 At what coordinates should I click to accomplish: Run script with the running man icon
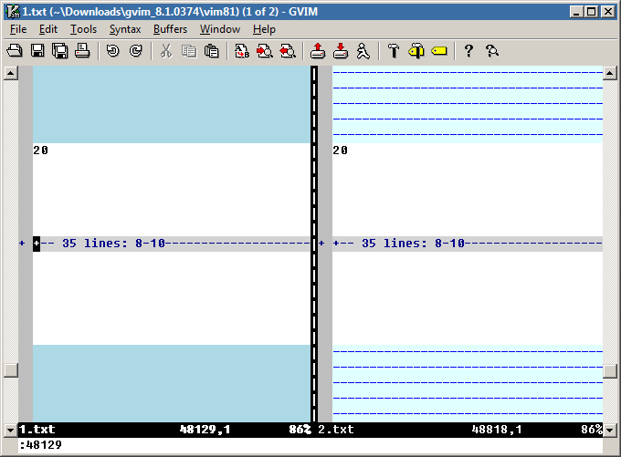[x=363, y=51]
